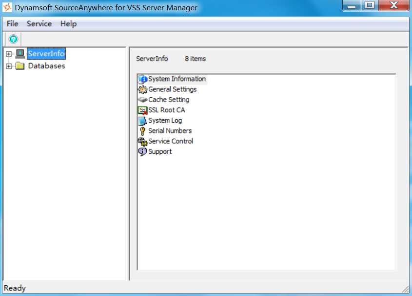Click the Serial Numbers key icon

pyautogui.click(x=143, y=131)
